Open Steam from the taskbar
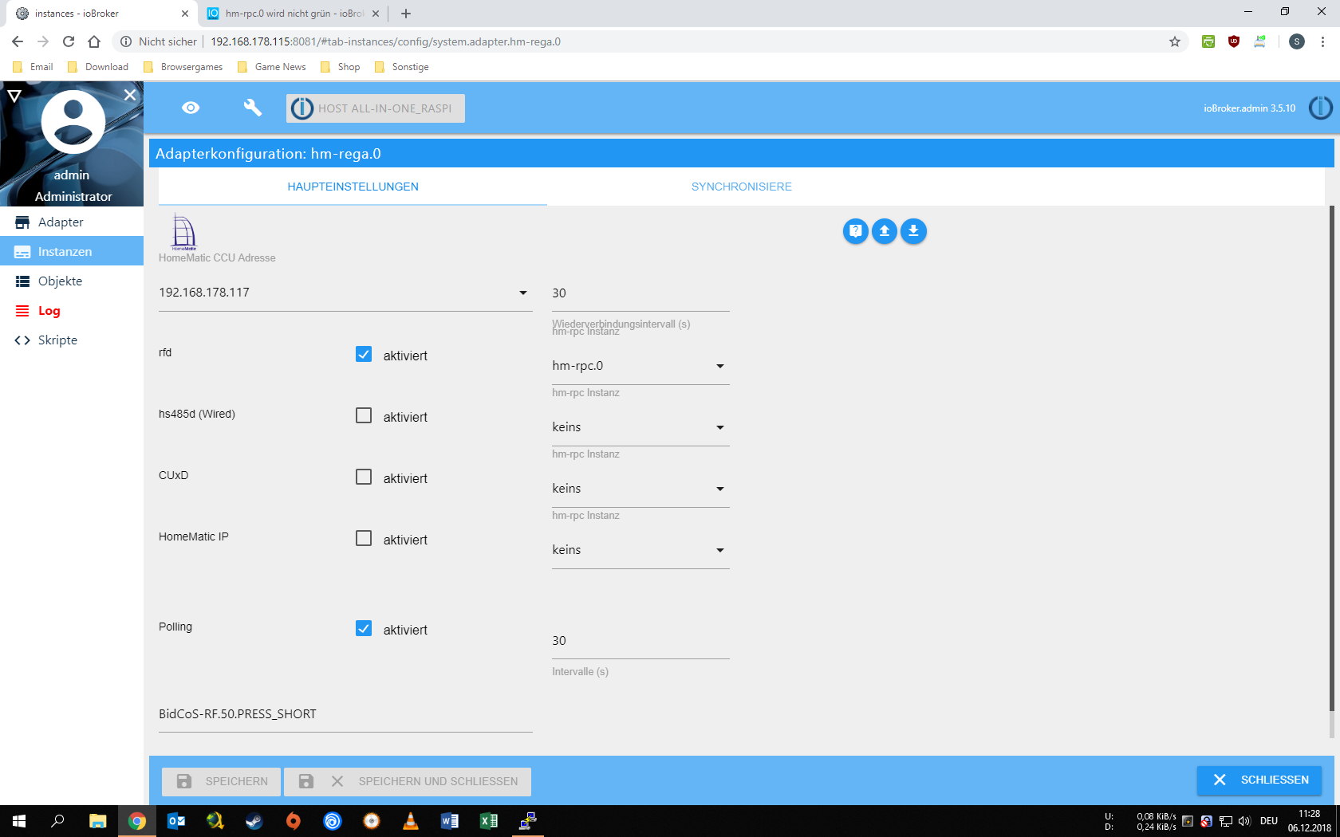Viewport: 1340px width, 837px height. [x=254, y=821]
